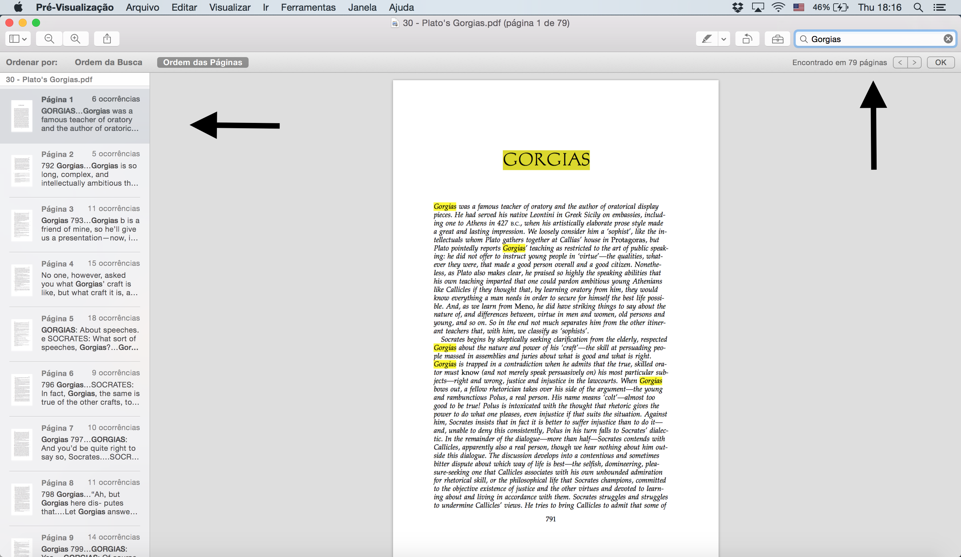Open Notification Center list icon

939,7
